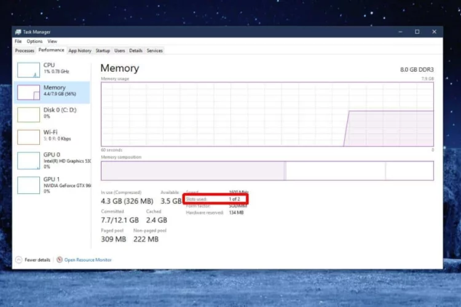Open the Startup tab
461x307 pixels.
click(x=103, y=50)
